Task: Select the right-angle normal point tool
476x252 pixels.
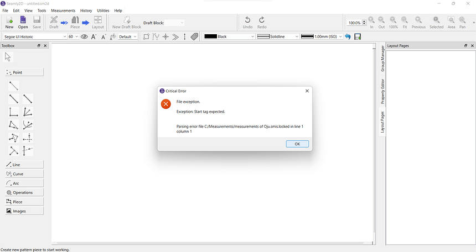Action: point(13,112)
